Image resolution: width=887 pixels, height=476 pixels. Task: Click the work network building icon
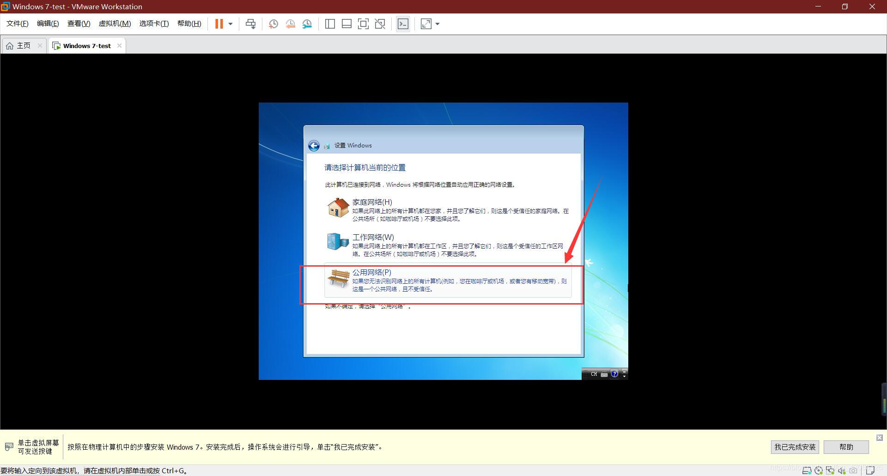click(x=338, y=241)
